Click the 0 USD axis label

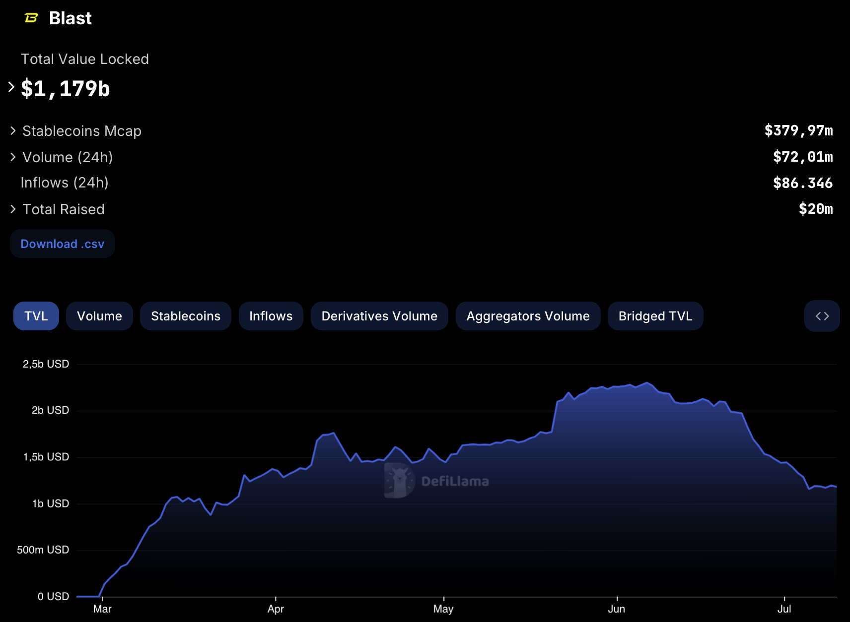(53, 596)
